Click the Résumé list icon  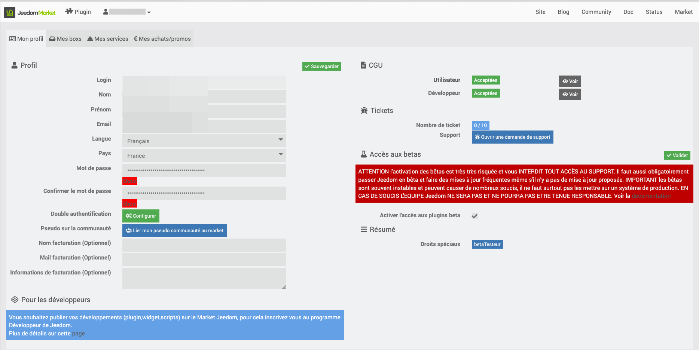point(363,229)
